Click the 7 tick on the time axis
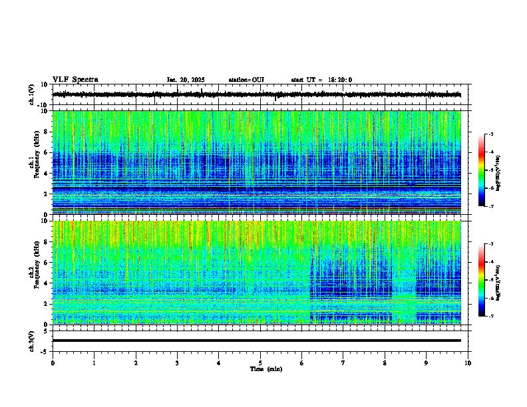Screen dimensions: 527x407 click(343, 363)
